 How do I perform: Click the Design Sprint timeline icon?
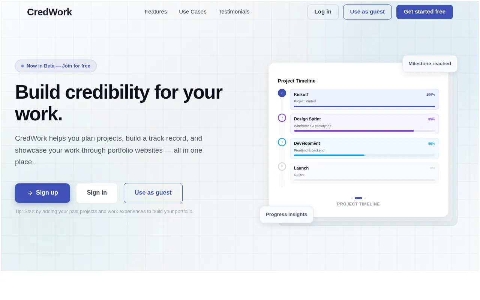282,118
